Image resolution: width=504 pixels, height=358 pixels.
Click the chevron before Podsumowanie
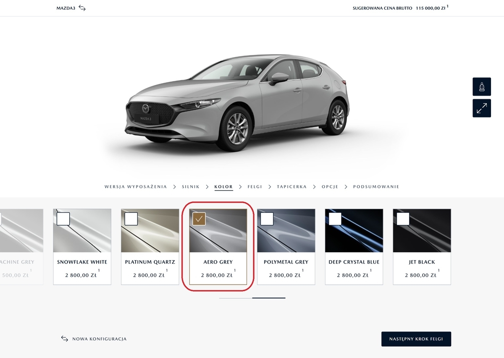[x=346, y=187]
